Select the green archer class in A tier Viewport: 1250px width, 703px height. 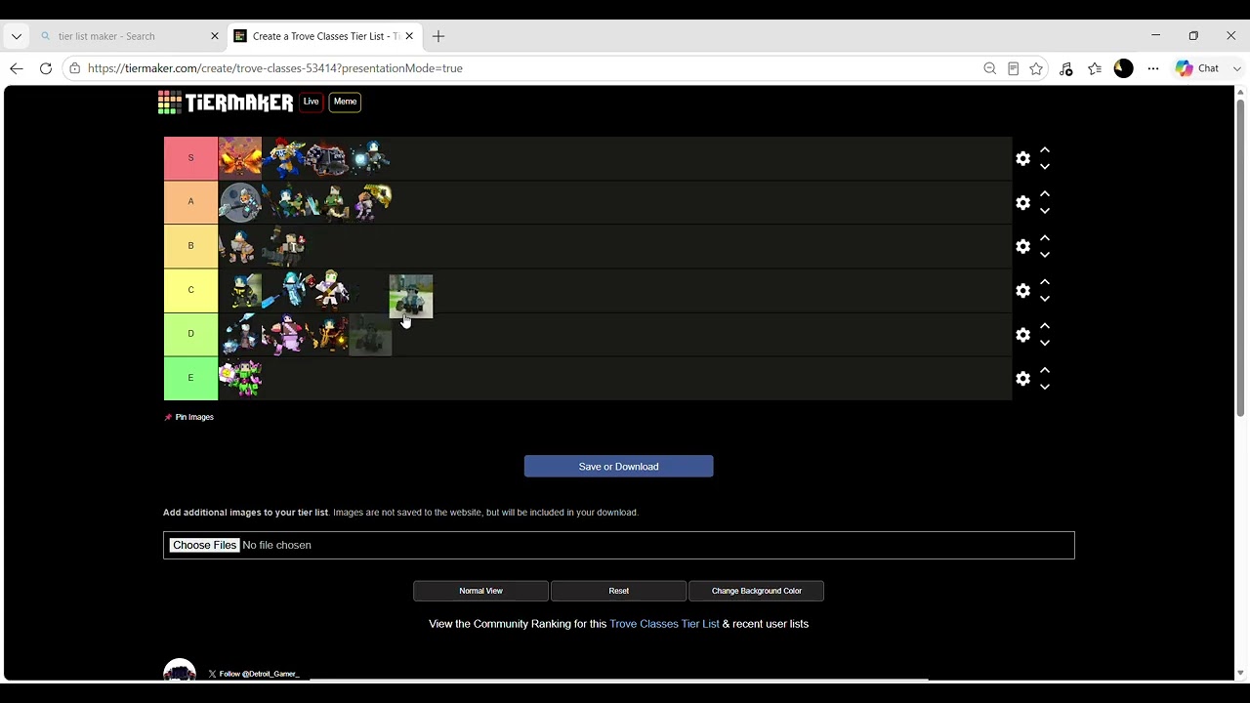pos(326,202)
